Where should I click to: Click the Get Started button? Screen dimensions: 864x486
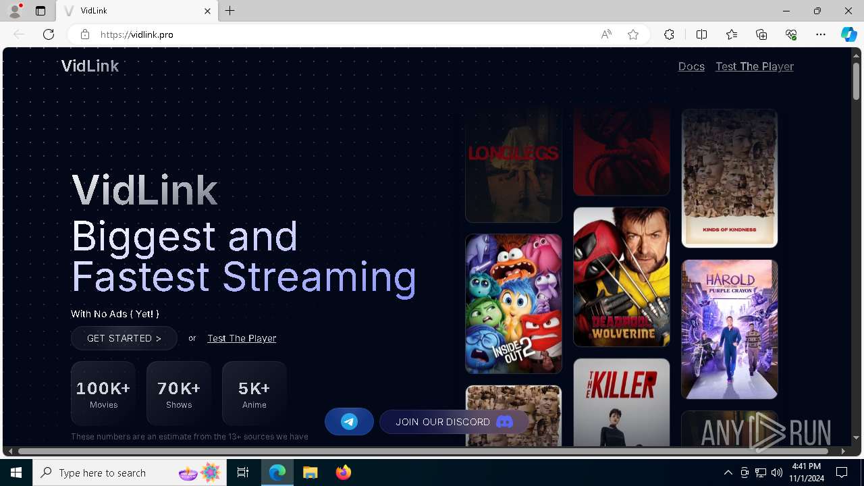[124, 338]
